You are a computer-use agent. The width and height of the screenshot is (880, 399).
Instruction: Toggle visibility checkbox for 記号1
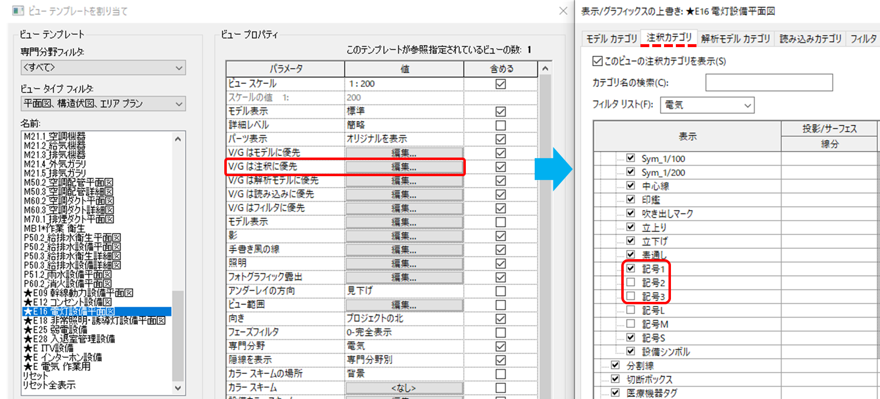(631, 268)
